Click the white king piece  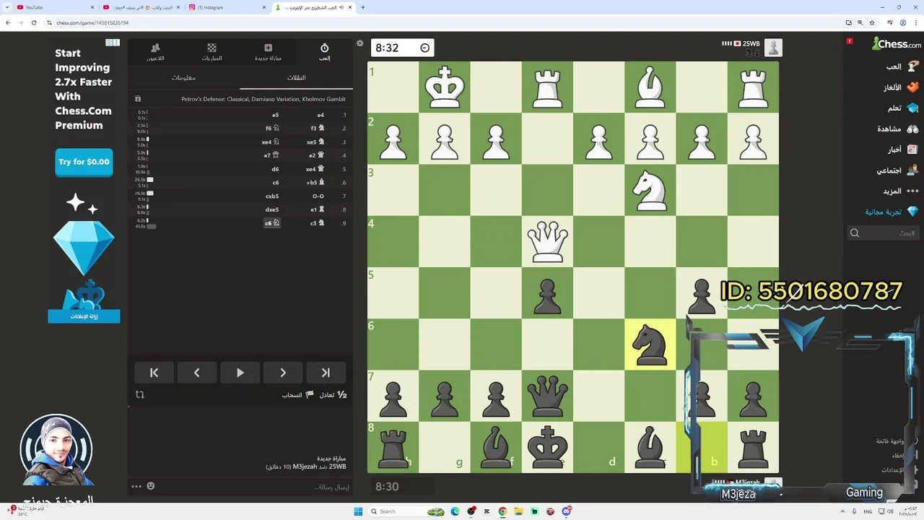445,87
